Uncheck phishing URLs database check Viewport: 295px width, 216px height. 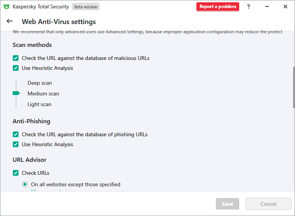(x=16, y=134)
